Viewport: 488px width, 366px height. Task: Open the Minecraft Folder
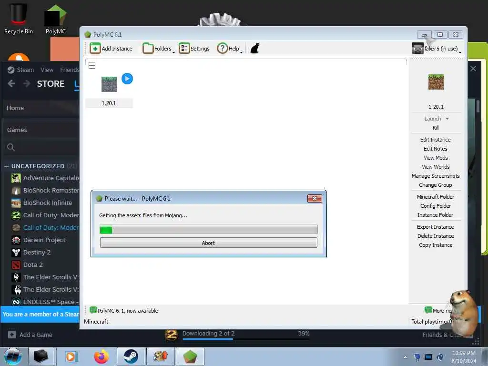point(435,197)
